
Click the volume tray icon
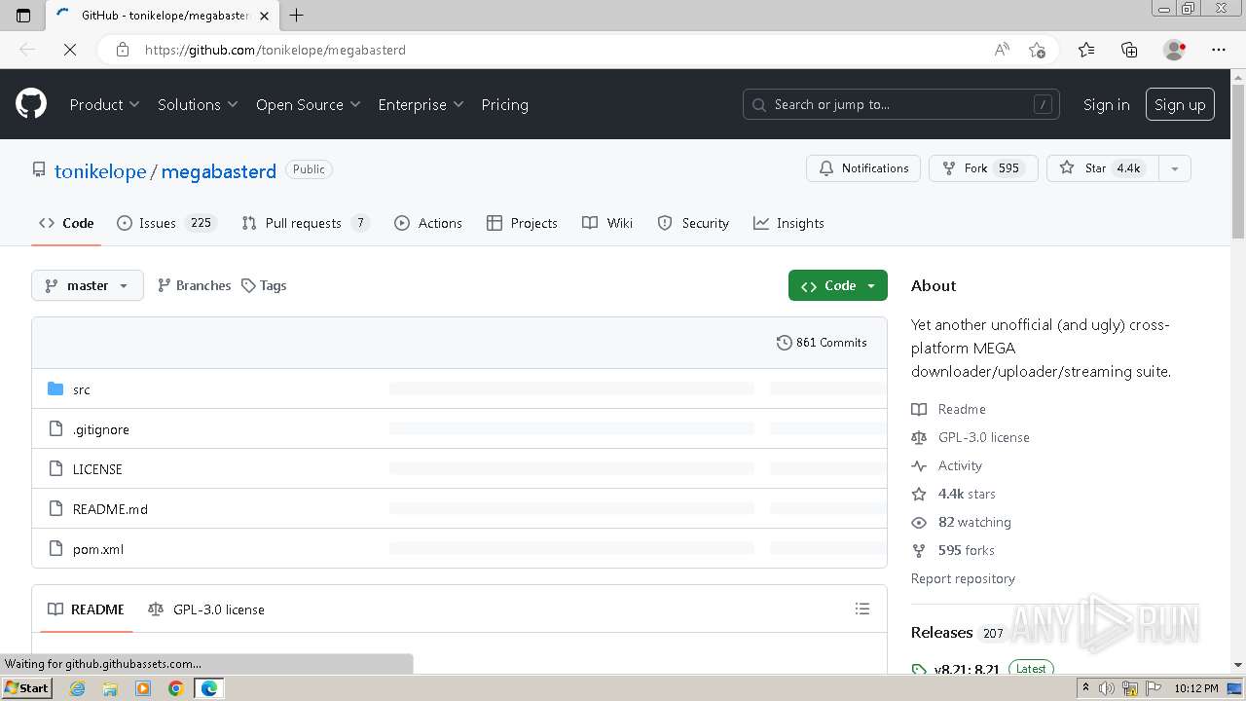[x=1107, y=688]
